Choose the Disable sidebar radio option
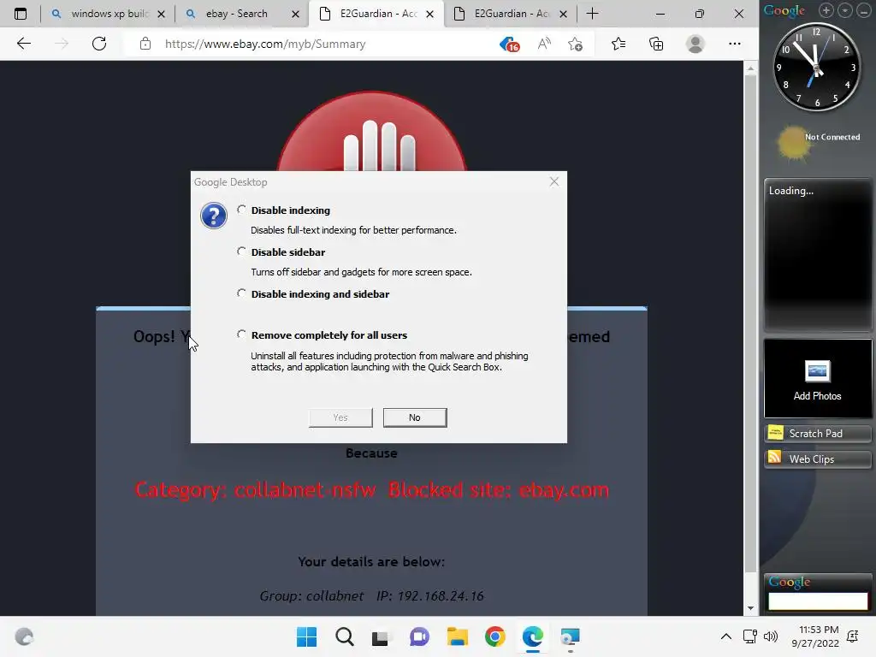 241,252
